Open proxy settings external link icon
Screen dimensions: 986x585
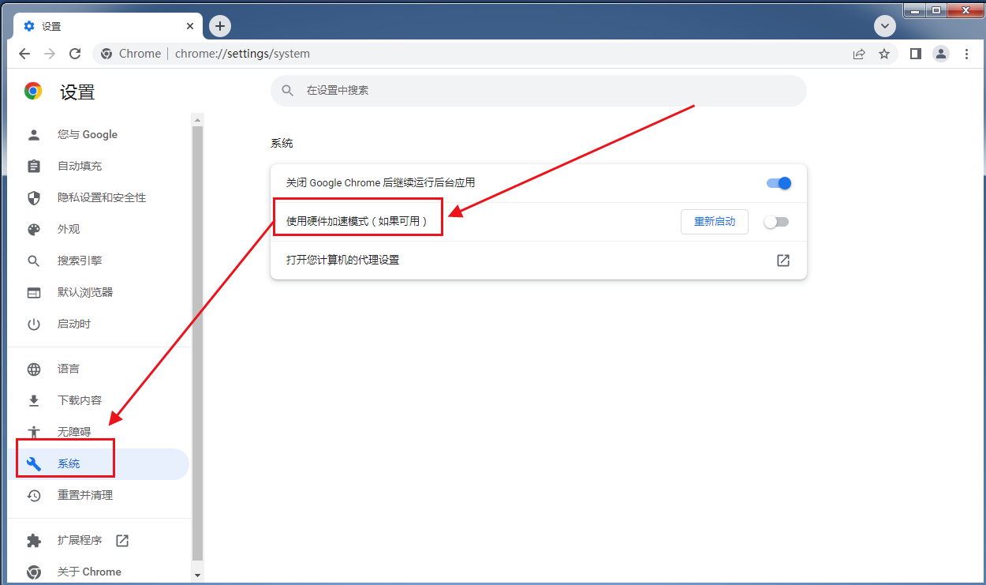(x=783, y=261)
